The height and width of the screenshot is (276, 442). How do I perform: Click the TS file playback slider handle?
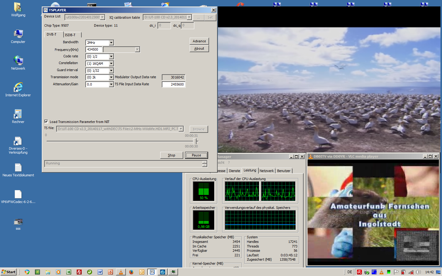(x=196, y=141)
